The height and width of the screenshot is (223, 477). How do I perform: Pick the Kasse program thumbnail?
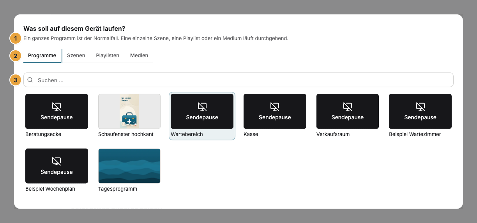275,111
